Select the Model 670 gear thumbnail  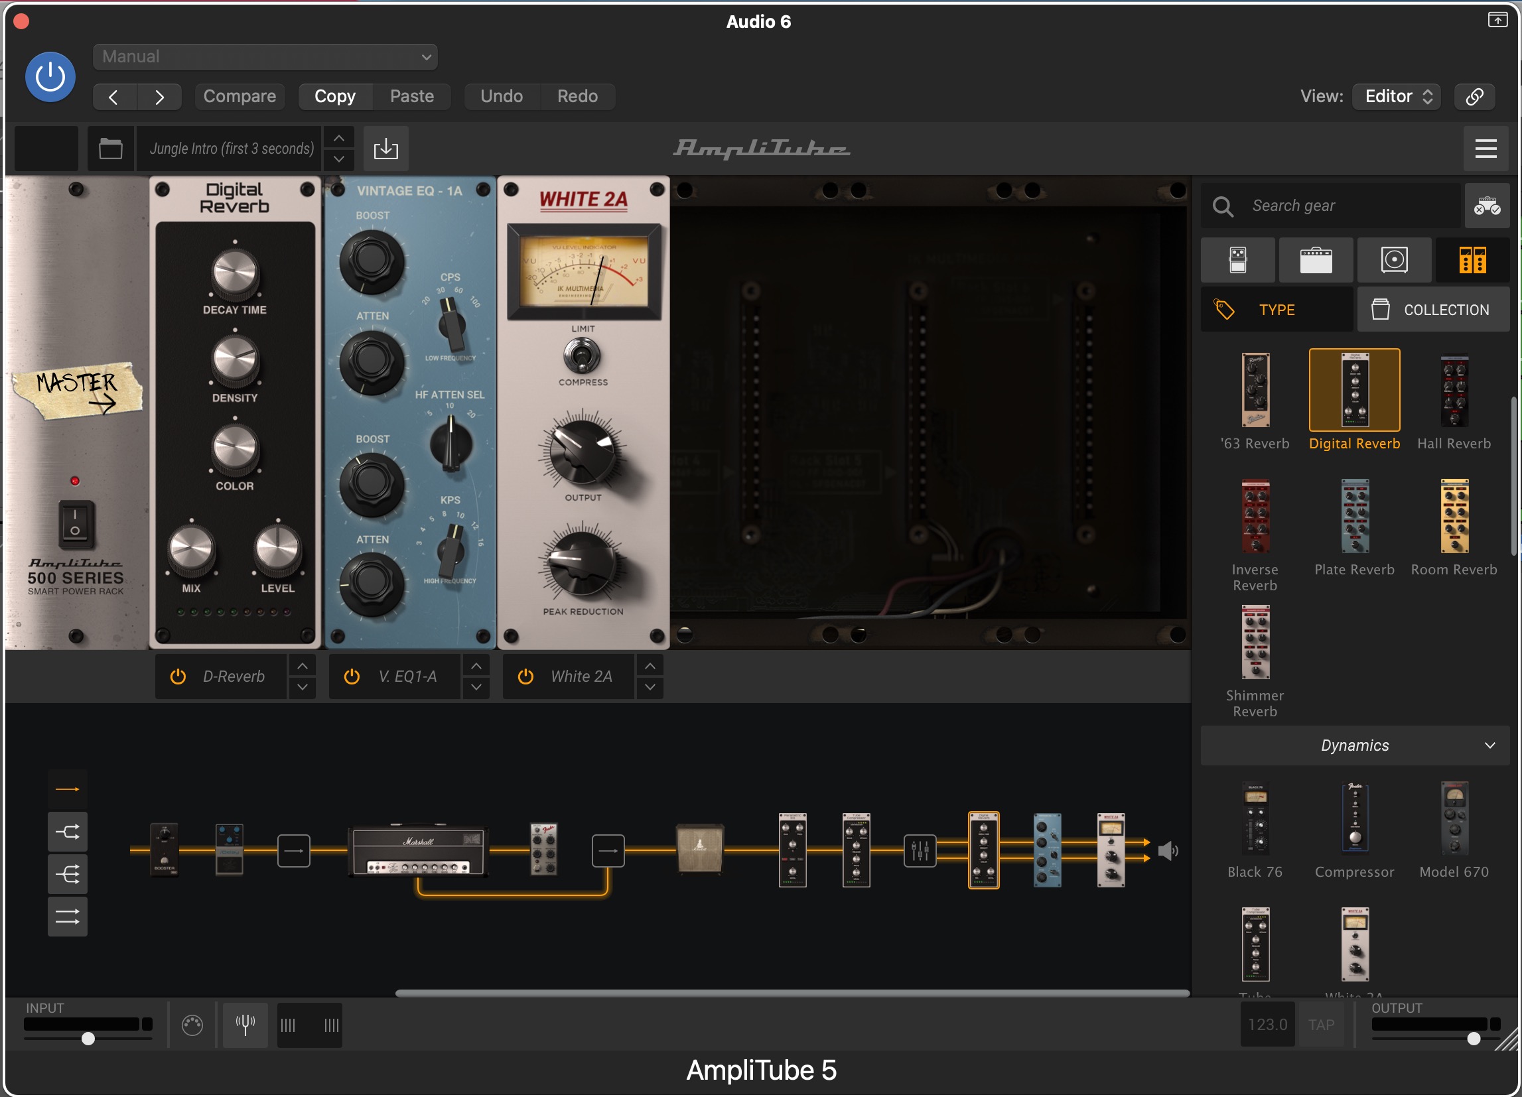point(1454,818)
